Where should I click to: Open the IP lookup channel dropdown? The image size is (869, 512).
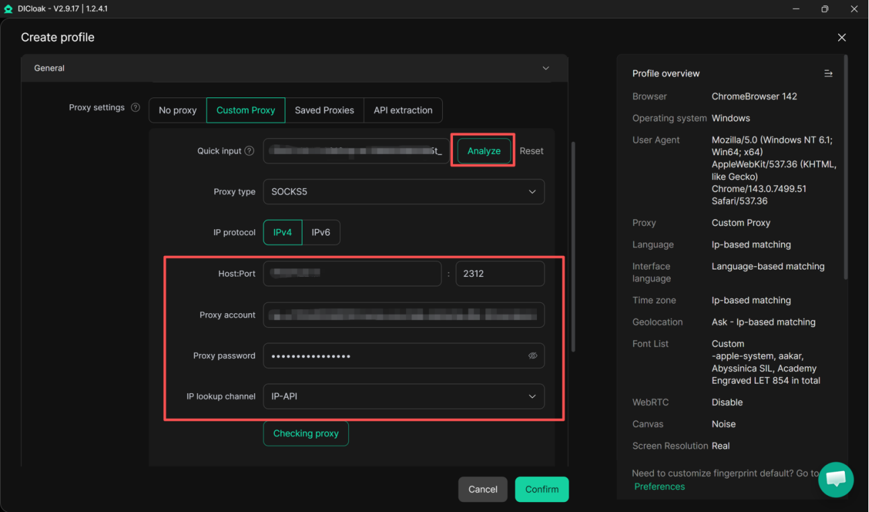click(404, 396)
